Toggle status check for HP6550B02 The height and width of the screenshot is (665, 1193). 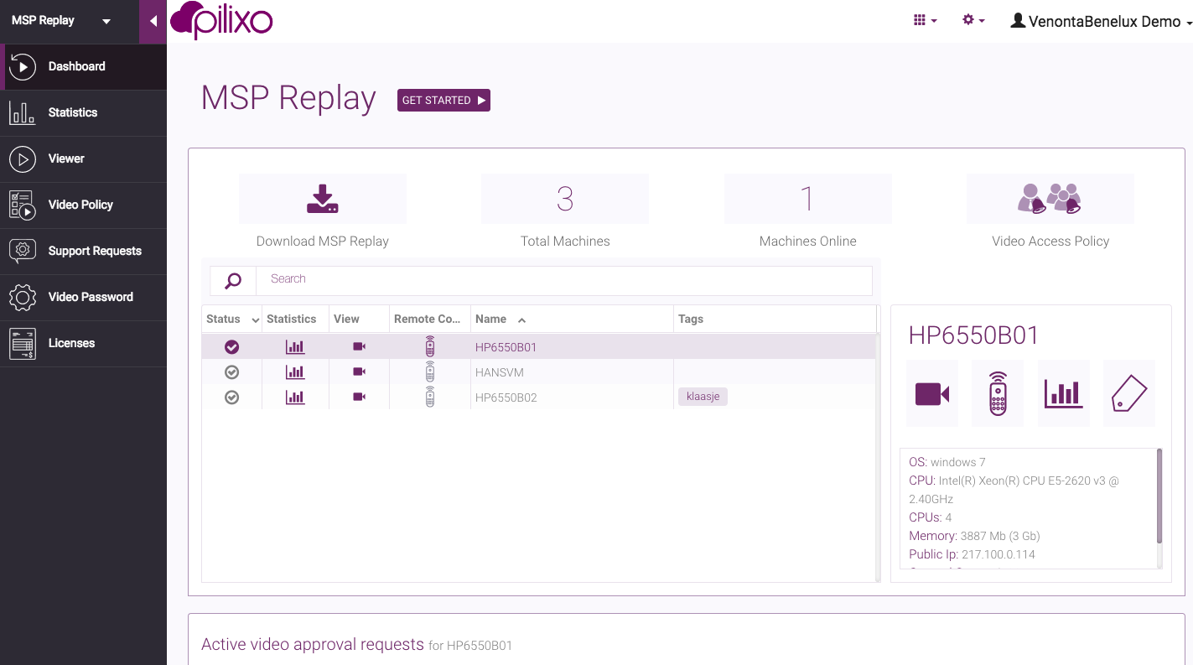pos(232,397)
